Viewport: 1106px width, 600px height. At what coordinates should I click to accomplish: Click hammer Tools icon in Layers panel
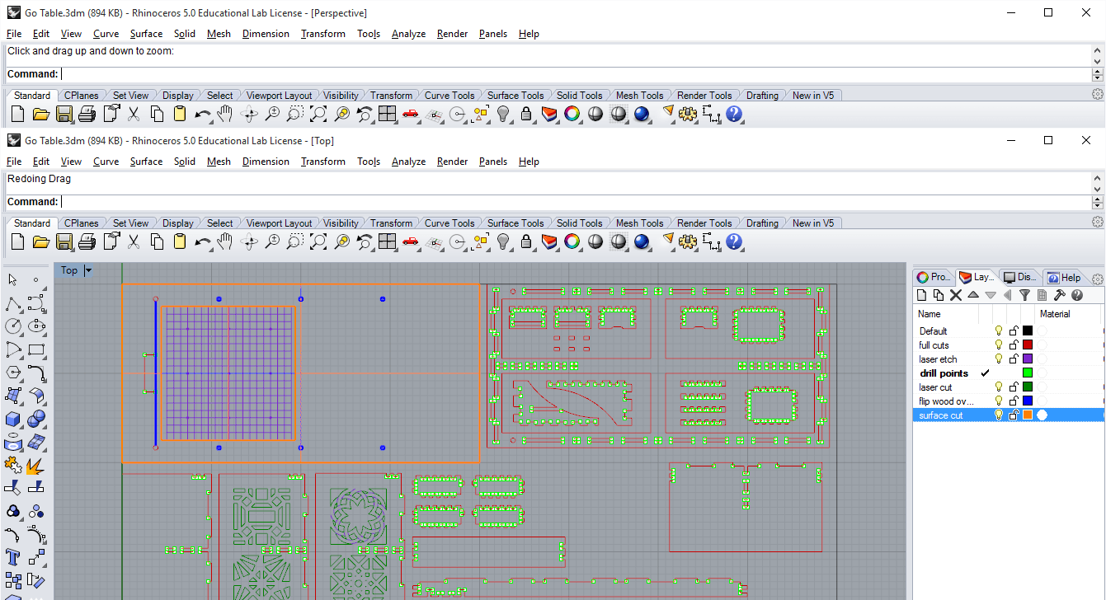click(1060, 295)
